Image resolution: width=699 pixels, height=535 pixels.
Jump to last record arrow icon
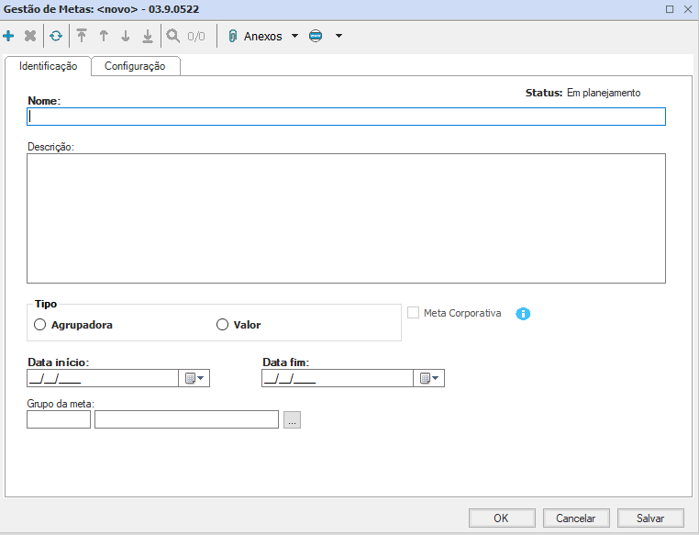[x=147, y=37]
